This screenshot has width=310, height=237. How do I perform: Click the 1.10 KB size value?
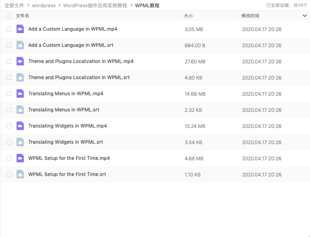pyautogui.click(x=192, y=175)
